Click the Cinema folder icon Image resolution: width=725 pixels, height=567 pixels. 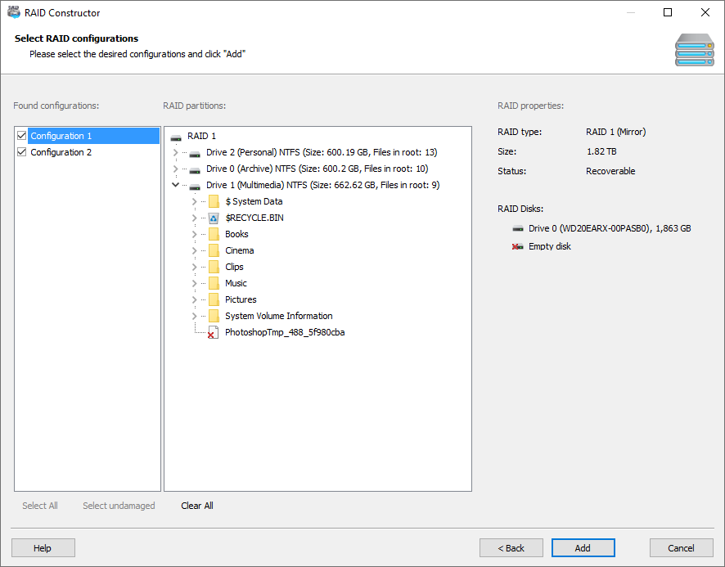(x=214, y=250)
